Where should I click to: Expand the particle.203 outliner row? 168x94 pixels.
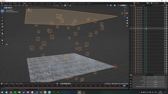[134, 23]
